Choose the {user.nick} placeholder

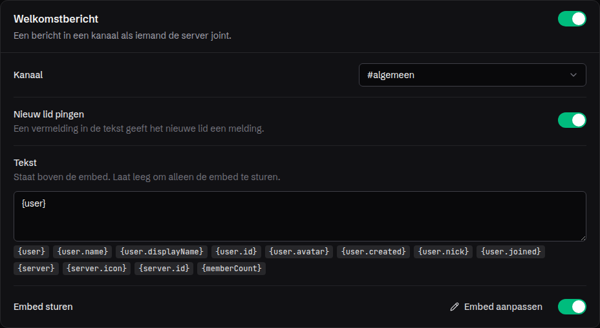pyautogui.click(x=443, y=252)
